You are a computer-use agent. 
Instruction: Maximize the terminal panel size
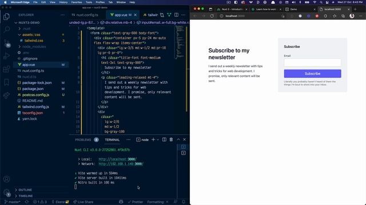pos(178,140)
